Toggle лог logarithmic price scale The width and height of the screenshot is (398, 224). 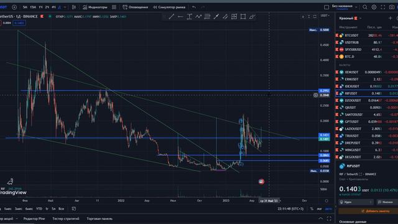(x=319, y=209)
